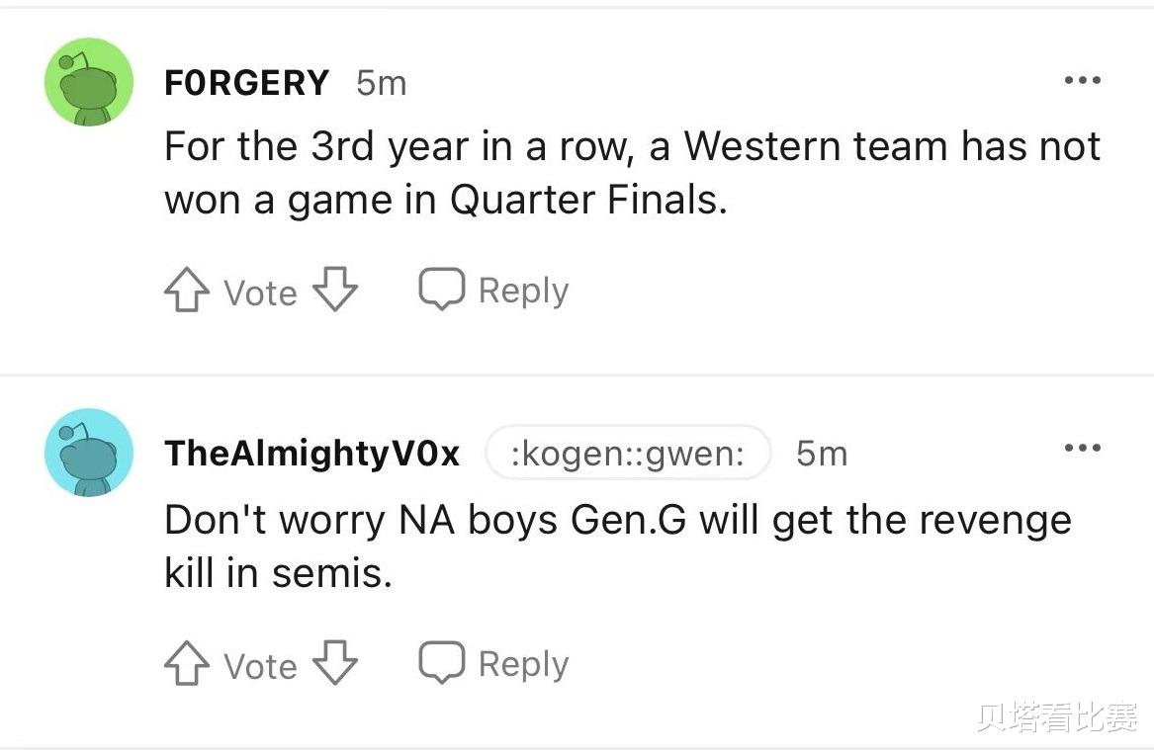Screen dimensions: 1154x754
Task: Open more options for F0RGERY's comment
Action: coord(1083,80)
